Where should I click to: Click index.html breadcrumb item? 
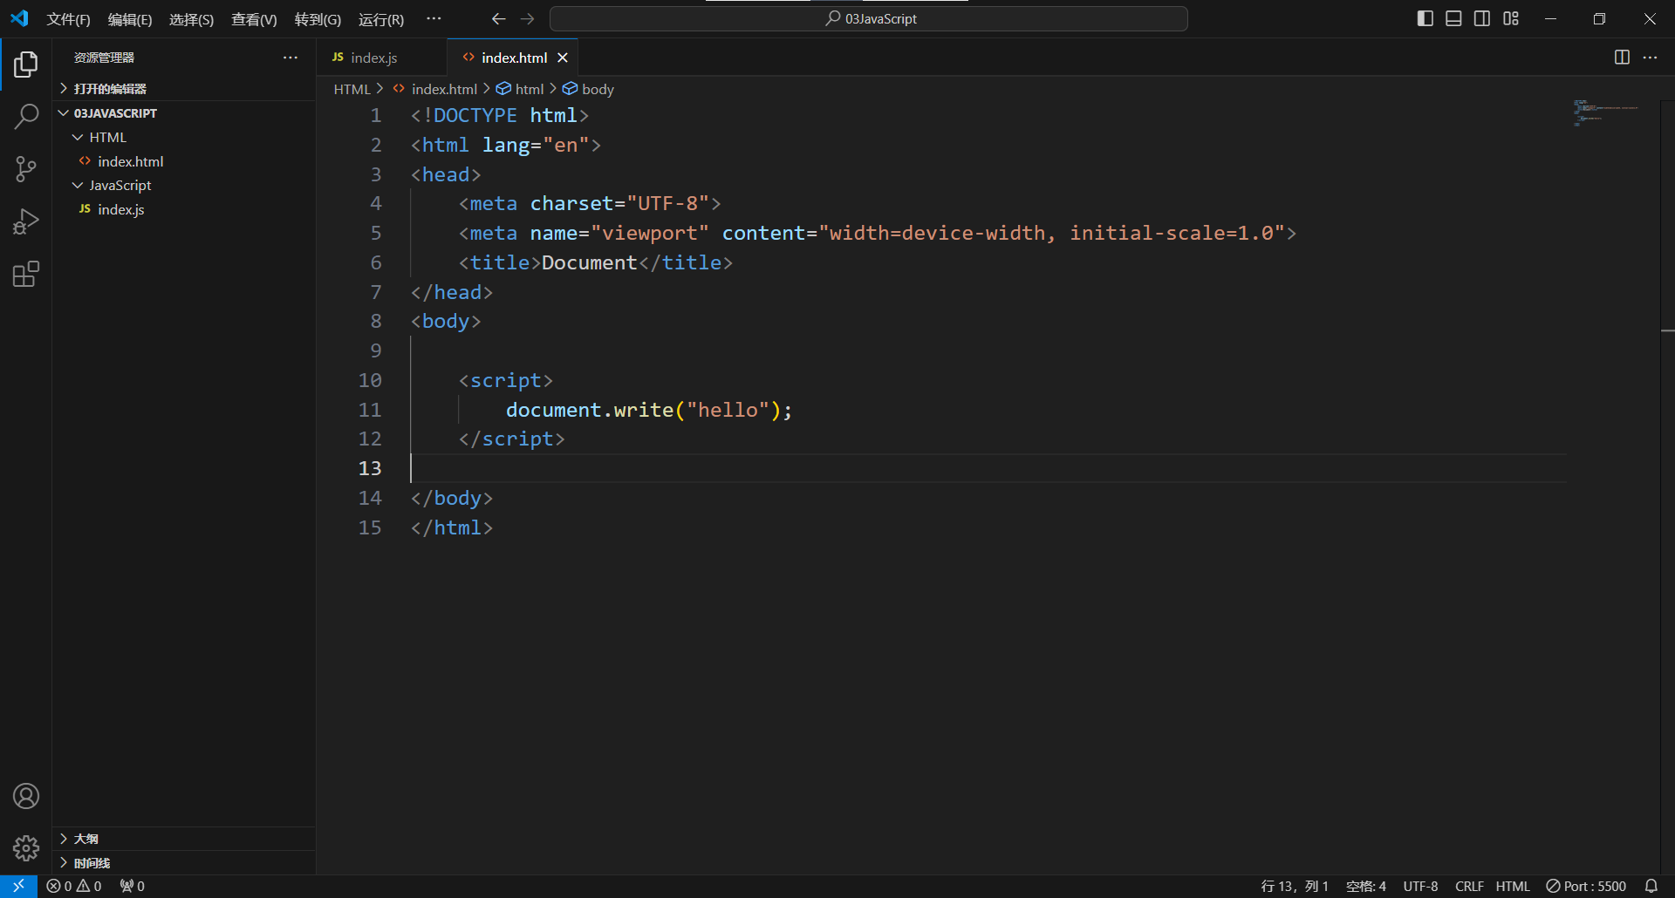click(x=435, y=89)
